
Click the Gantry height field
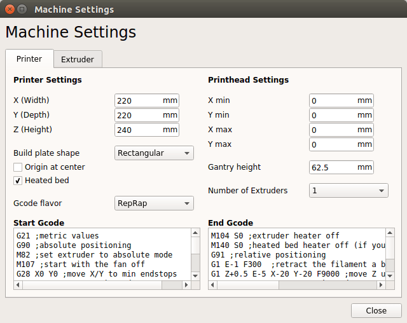pyautogui.click(x=333, y=168)
